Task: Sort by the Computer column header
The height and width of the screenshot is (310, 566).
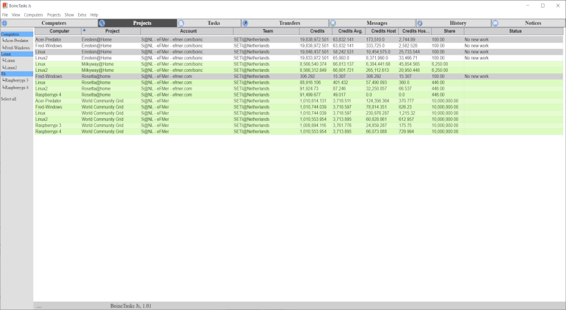Action: pos(58,31)
